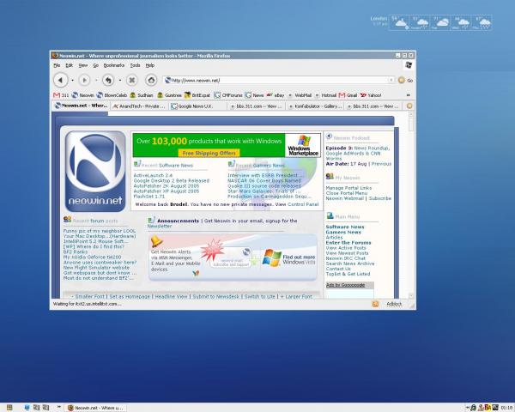
Task: Switch to the AnandTech tab
Action: tap(139, 106)
